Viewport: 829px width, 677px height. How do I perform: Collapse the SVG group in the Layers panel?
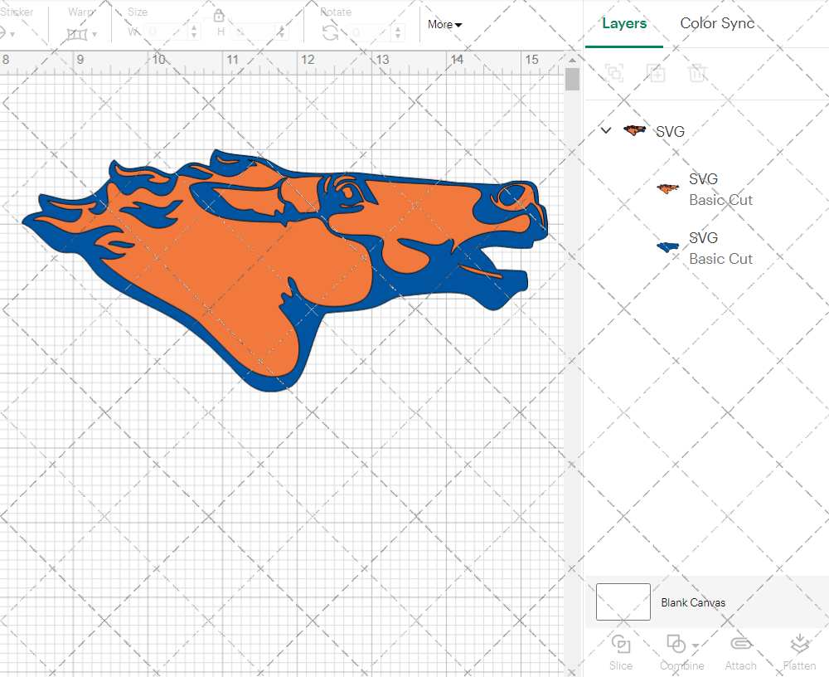[605, 130]
